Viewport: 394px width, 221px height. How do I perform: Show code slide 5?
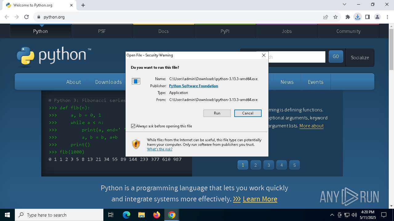click(294, 165)
